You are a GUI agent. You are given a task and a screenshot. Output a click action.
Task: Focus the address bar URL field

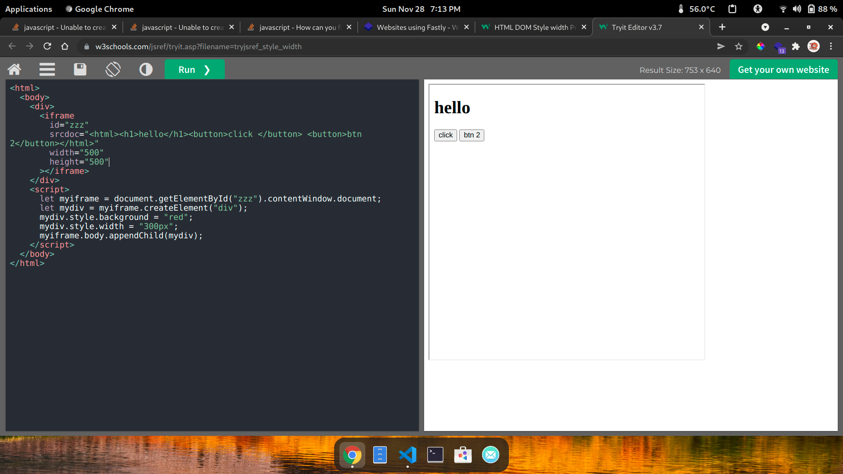pyautogui.click(x=395, y=47)
